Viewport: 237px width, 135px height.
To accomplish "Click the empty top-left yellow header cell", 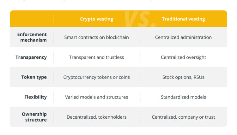I will (32, 19).
